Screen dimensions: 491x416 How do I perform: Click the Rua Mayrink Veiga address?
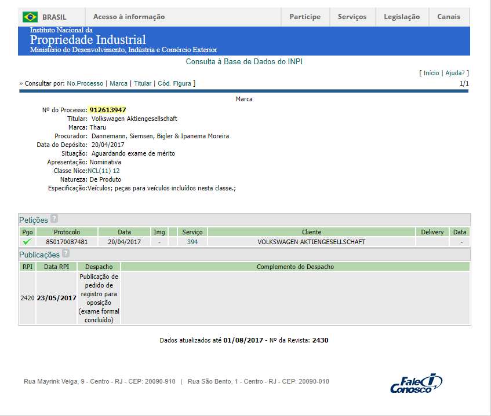(x=100, y=382)
